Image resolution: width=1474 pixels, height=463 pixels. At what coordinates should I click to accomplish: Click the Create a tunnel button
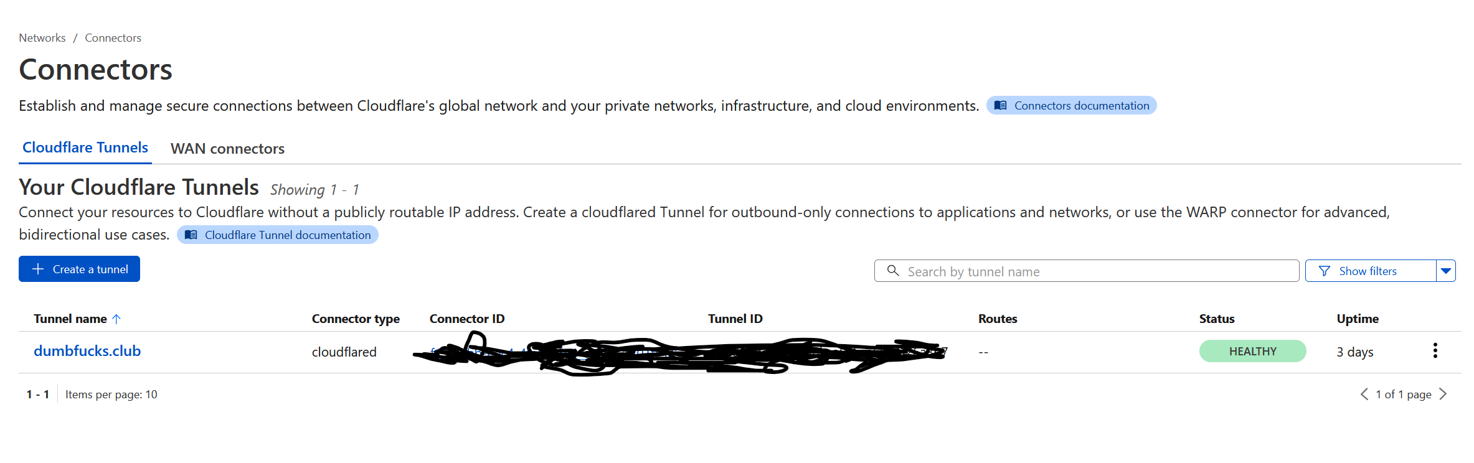[80, 269]
